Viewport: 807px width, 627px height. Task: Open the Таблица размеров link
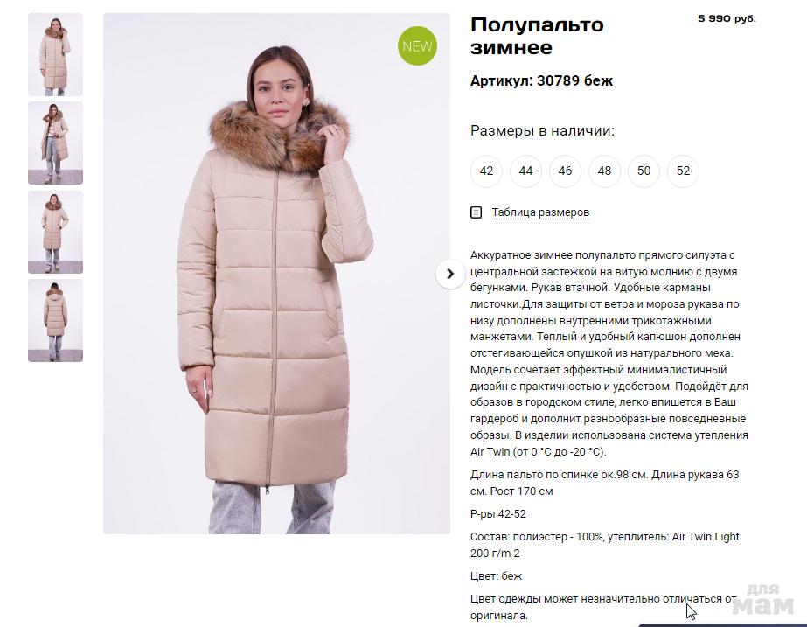540,212
